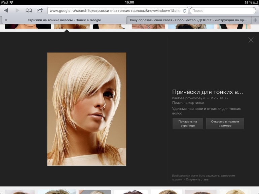Tap the Wi-Fi icon in status bar
The image size is (259, 194).
[x=11, y=2]
